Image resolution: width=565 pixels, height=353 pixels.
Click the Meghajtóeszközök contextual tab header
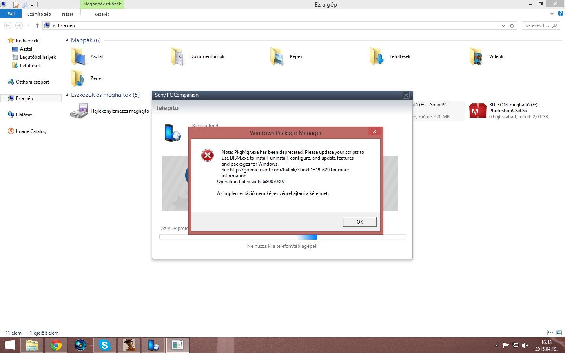pos(102,4)
